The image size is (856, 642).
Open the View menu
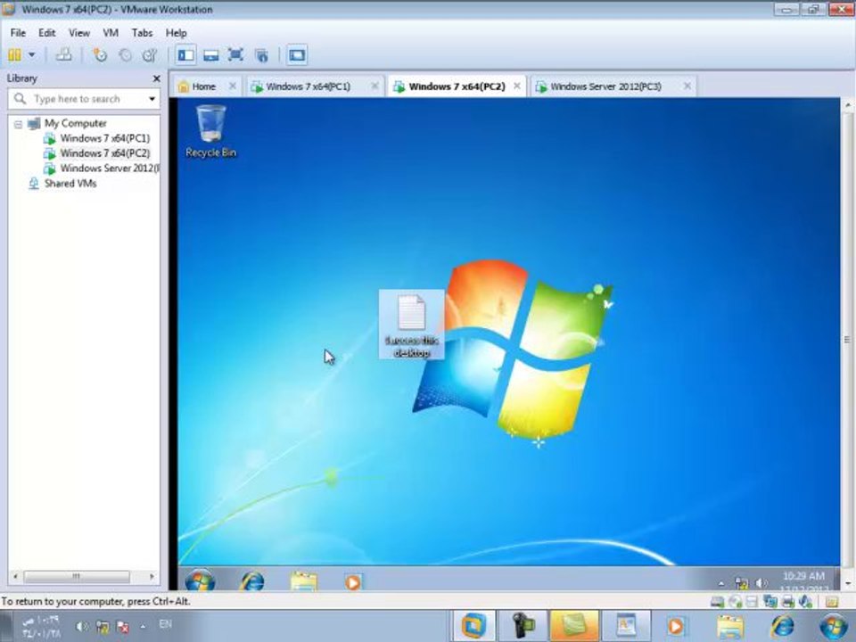click(79, 33)
